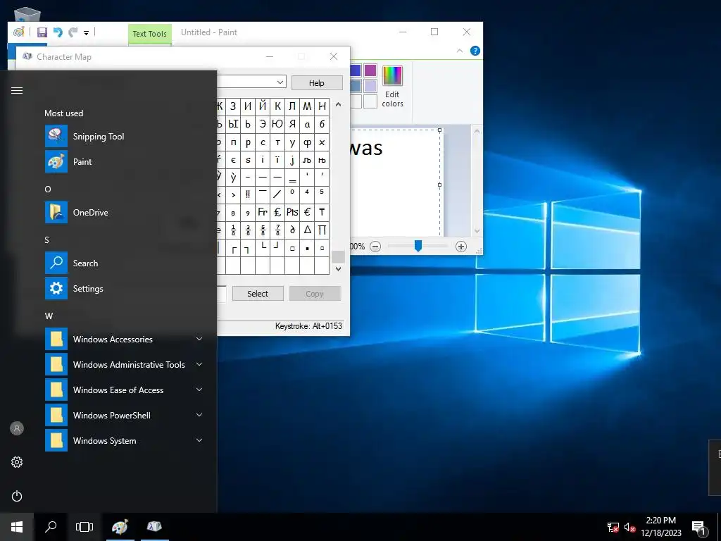Click Undo in Paint quick access toolbar
721x541 pixels.
click(58, 32)
